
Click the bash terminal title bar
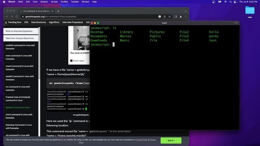[x=165, y=23]
